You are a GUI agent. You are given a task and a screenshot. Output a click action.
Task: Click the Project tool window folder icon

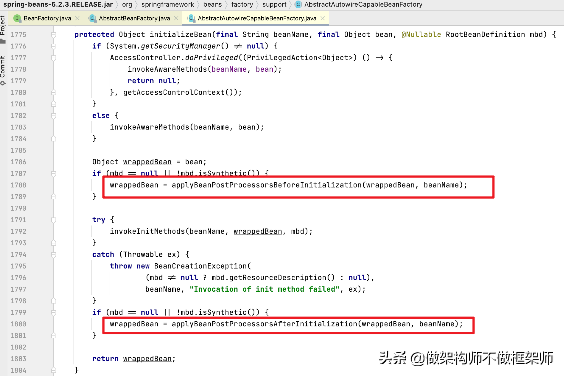(3, 41)
